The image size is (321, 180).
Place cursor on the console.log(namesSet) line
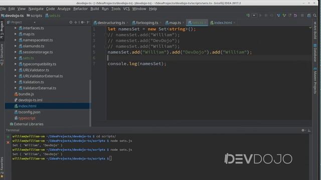click(x=137, y=63)
